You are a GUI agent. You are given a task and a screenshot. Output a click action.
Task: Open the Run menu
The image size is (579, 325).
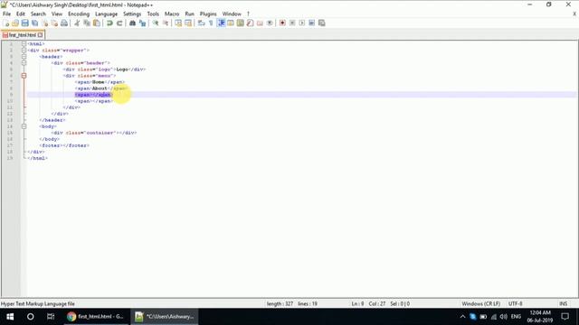point(189,14)
